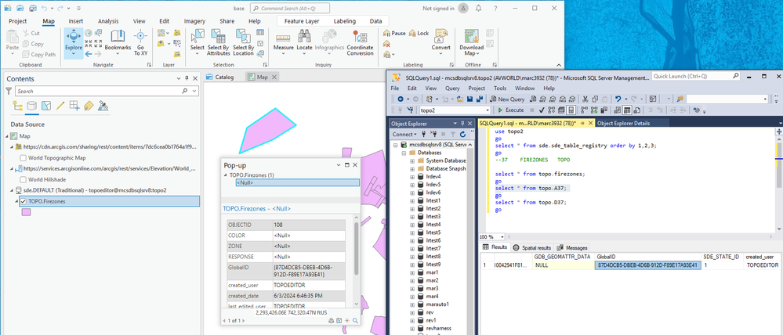This screenshot has height=335, width=783.
Task: Click the Command Search box
Action: [290, 8]
